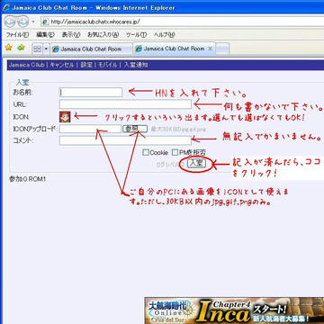Click the Jamaica Club link
The height and width of the screenshot is (324, 324).
click(26, 65)
